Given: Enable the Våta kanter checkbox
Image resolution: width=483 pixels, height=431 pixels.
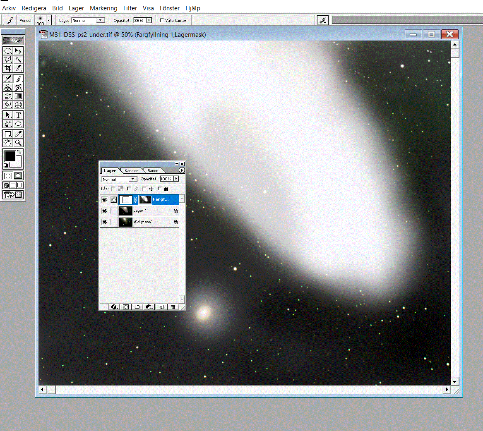Looking at the screenshot, I should coord(162,20).
